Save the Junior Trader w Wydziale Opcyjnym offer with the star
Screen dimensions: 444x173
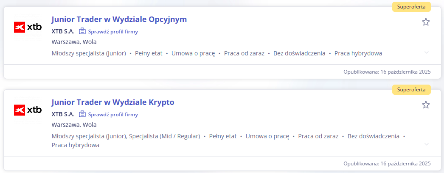426,22
